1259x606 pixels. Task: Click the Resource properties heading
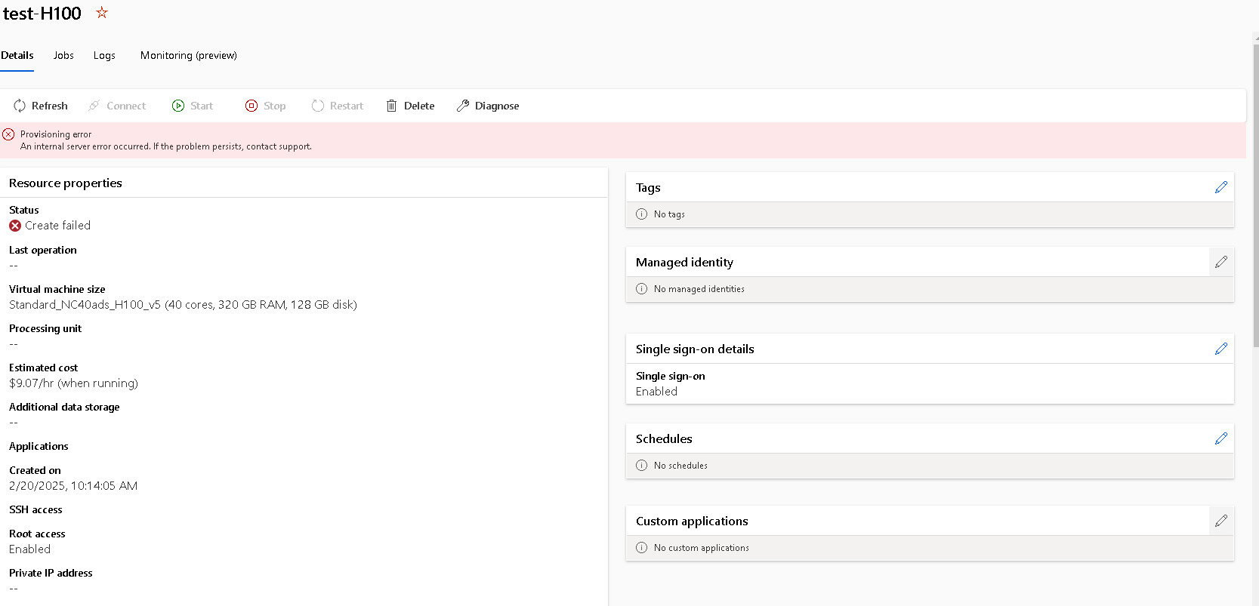[x=66, y=183]
